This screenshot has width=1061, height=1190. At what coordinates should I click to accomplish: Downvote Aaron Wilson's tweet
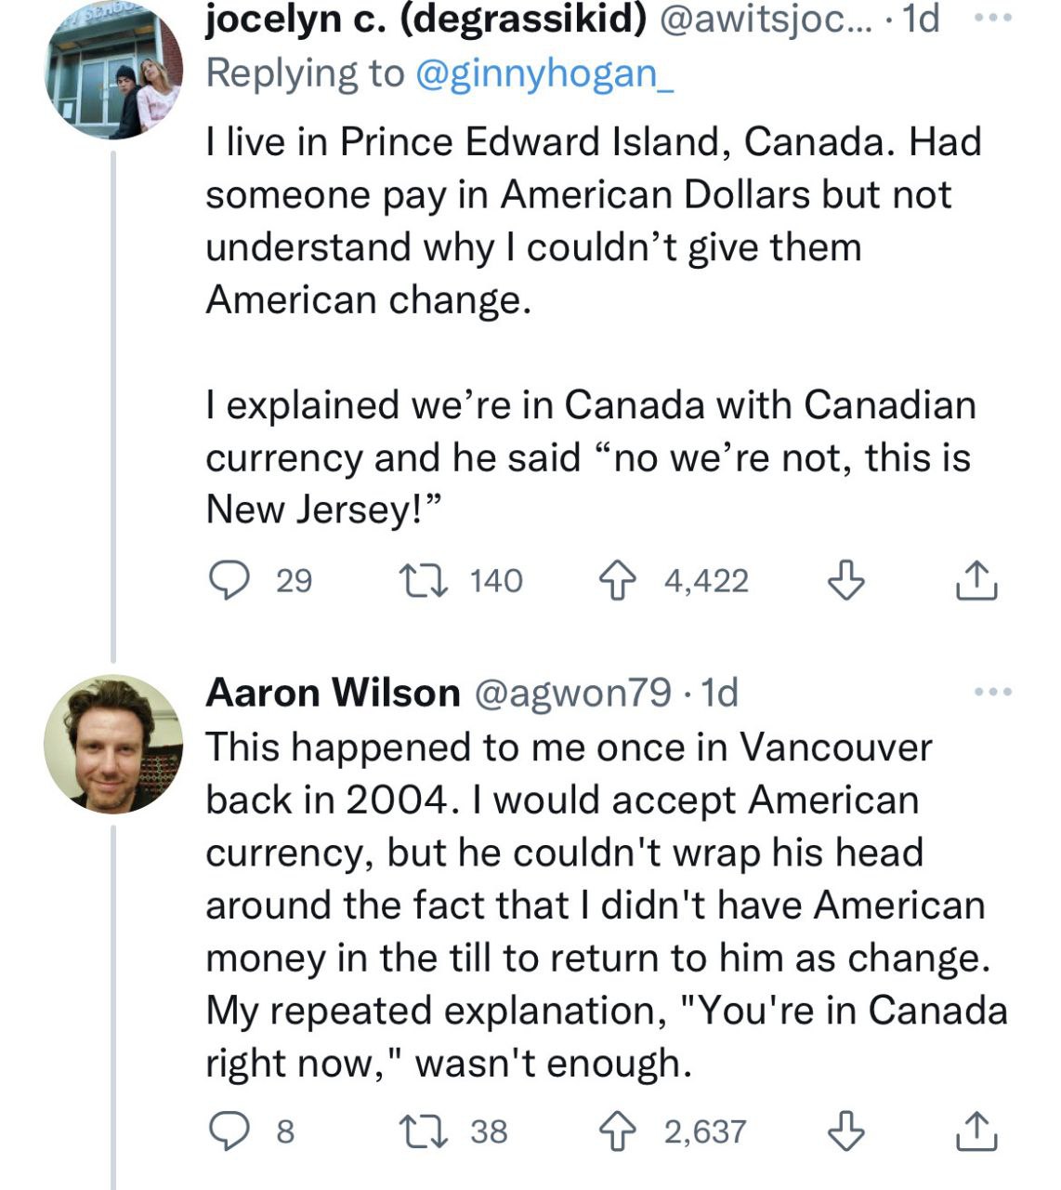845,1131
